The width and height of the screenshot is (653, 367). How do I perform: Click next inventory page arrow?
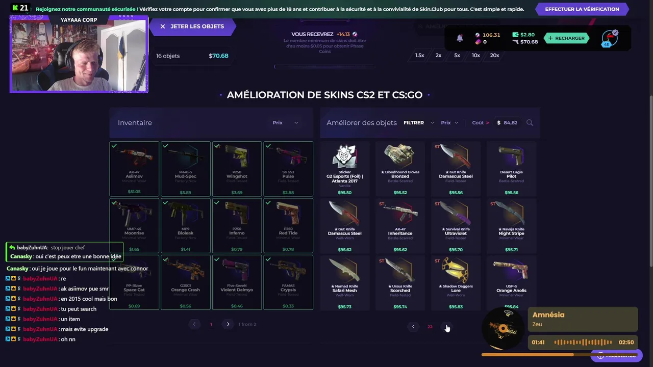(228, 324)
